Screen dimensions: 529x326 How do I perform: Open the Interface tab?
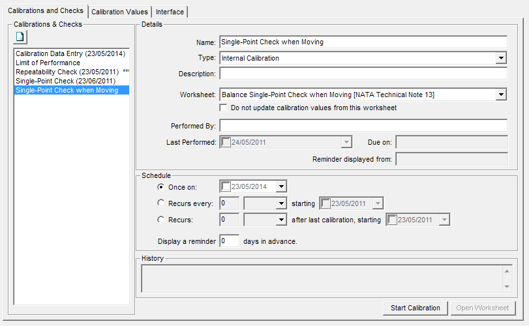[170, 12]
